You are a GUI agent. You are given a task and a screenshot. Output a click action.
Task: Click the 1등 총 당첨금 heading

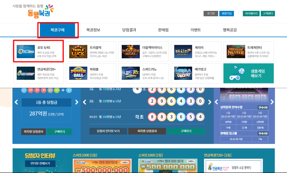pos(47,102)
